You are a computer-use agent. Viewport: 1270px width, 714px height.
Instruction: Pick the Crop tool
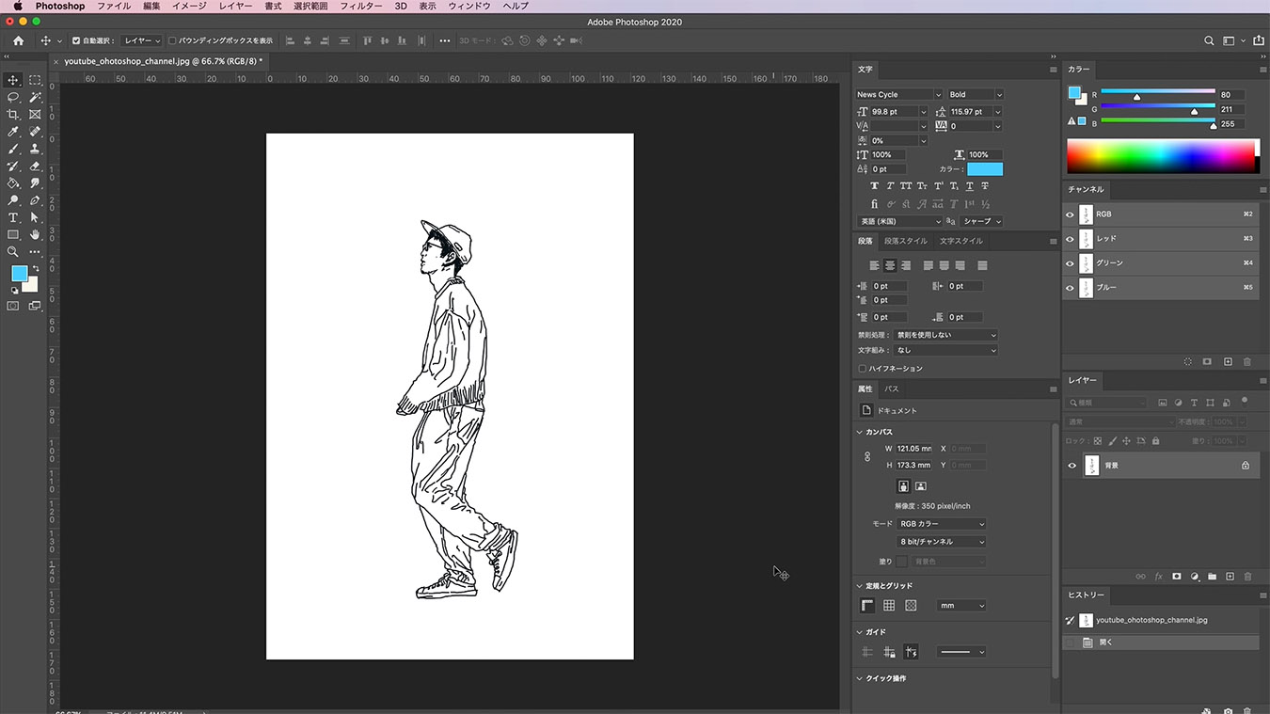point(13,114)
